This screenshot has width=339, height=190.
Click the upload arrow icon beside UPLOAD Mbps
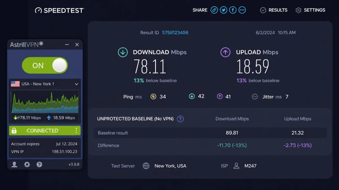coord(225,52)
